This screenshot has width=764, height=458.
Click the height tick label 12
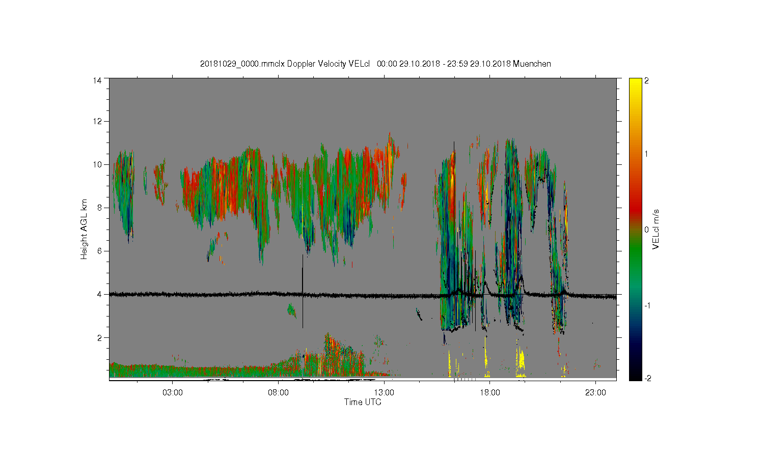point(97,121)
